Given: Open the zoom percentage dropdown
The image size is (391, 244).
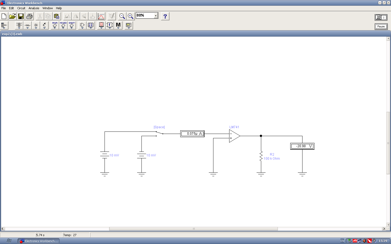Looking at the screenshot, I should (156, 16).
